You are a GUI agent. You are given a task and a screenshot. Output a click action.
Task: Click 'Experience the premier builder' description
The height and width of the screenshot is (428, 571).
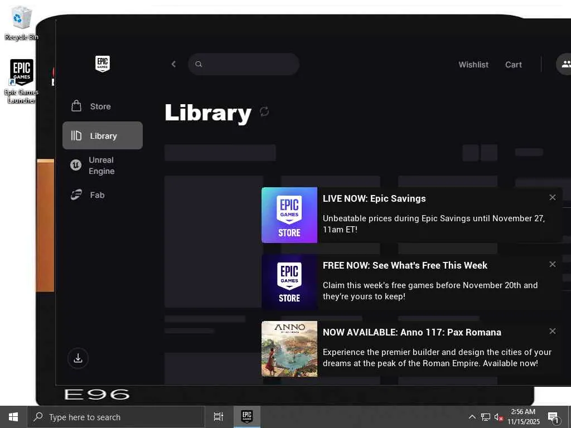437,358
